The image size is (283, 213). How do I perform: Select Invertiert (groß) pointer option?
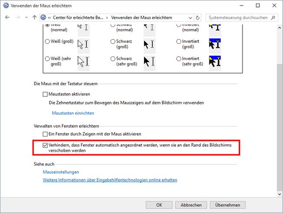click(179, 41)
